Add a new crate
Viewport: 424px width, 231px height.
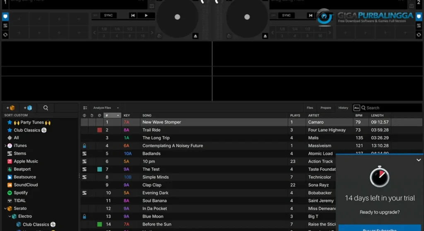point(10,108)
